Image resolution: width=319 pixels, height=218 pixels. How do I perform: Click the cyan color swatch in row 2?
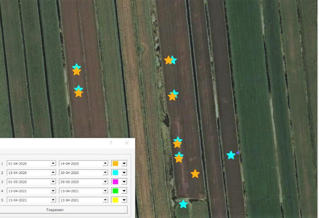tap(115, 172)
